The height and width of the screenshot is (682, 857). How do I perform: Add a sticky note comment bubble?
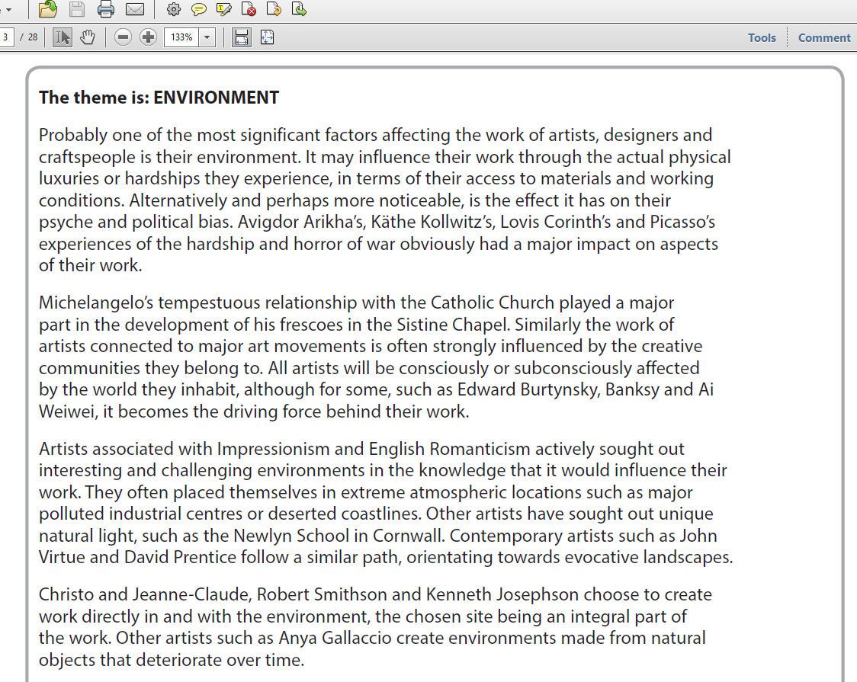[199, 9]
